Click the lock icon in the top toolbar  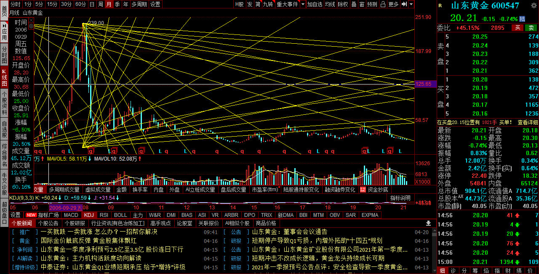[x=383, y=4]
